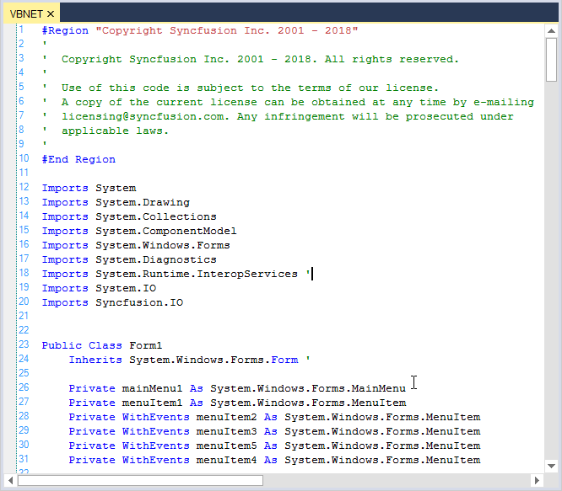Image resolution: width=562 pixels, height=491 pixels.
Task: Click 'WithEvents' keyword on line 28
Action: click(155, 417)
